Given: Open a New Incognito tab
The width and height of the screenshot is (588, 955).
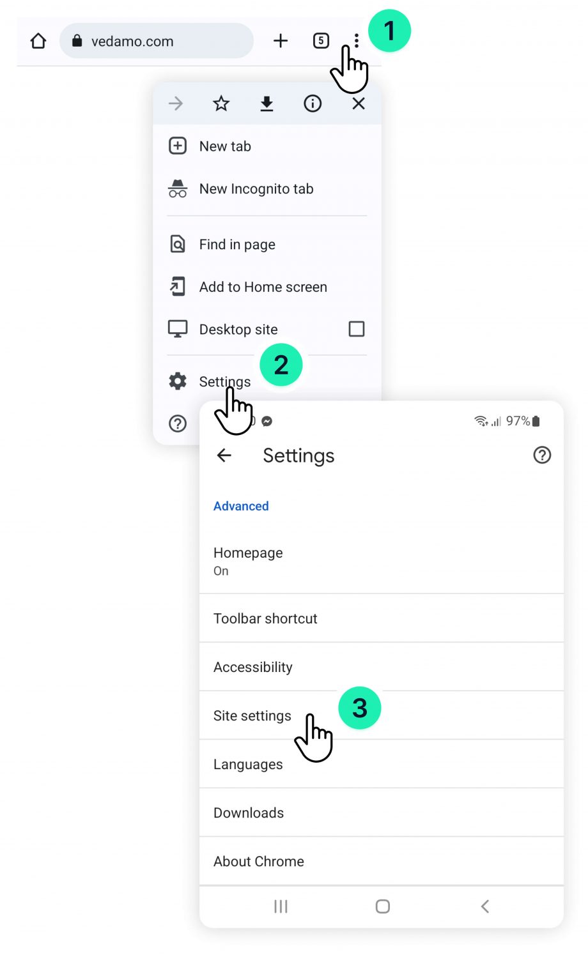Looking at the screenshot, I should click(x=256, y=189).
